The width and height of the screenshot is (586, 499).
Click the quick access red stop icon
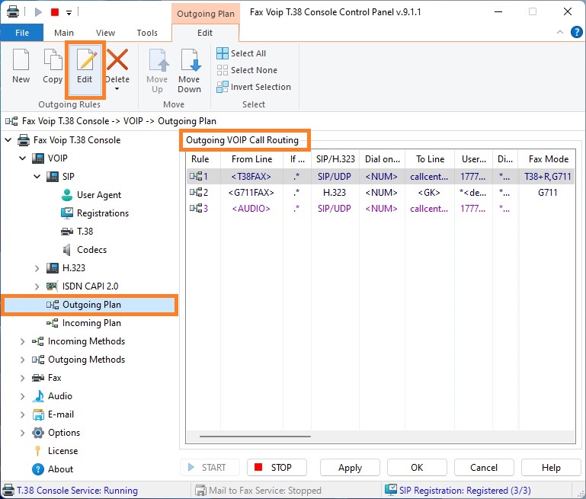click(55, 12)
